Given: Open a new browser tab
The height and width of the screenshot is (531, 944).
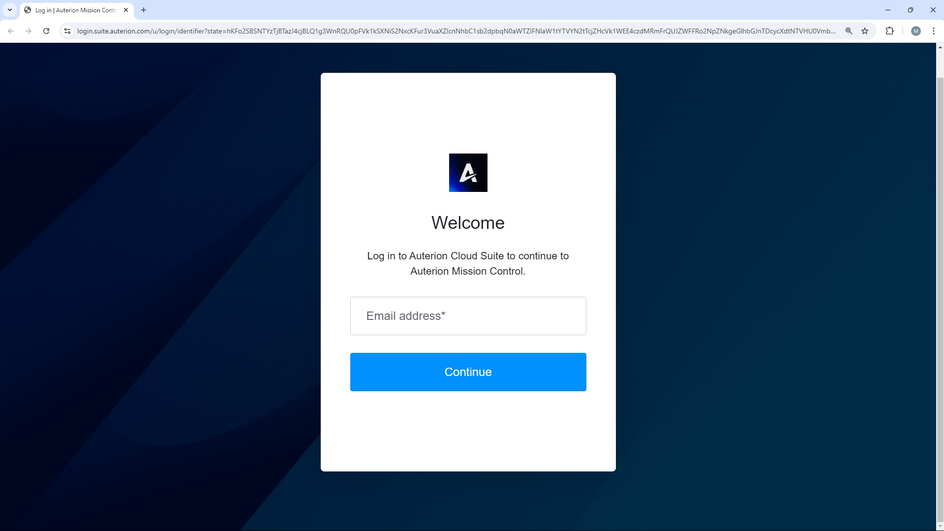Looking at the screenshot, I should pos(144,10).
